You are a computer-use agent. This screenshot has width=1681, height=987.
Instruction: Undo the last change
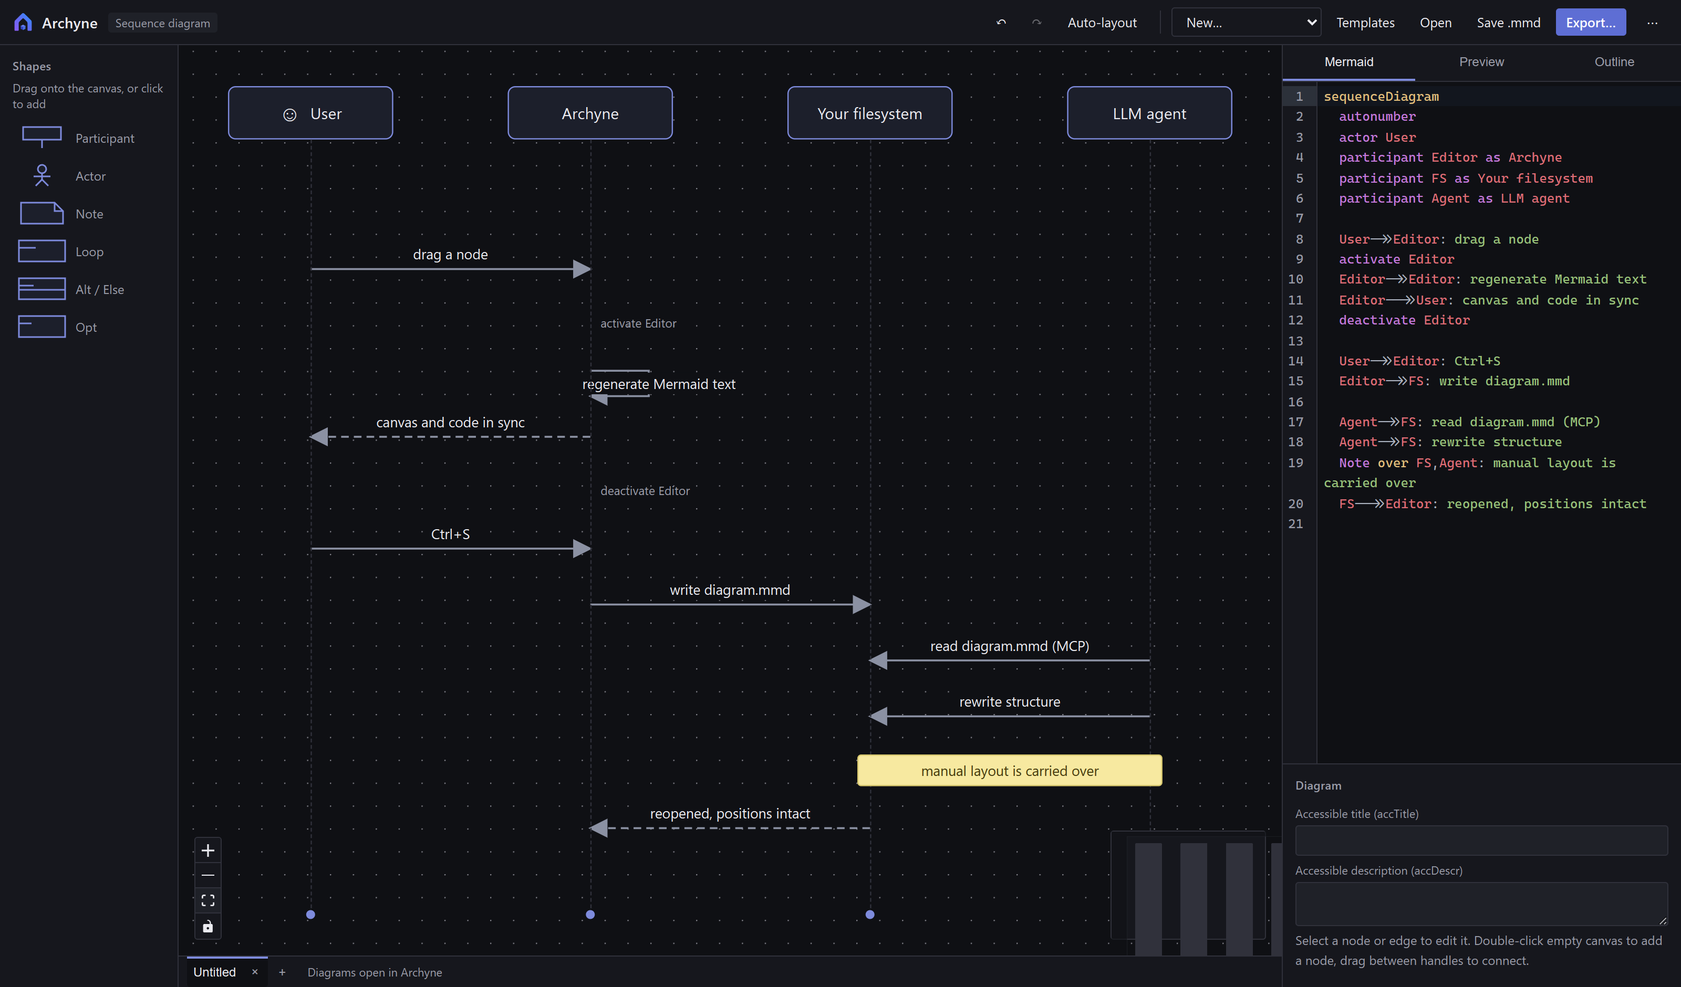(x=1001, y=23)
